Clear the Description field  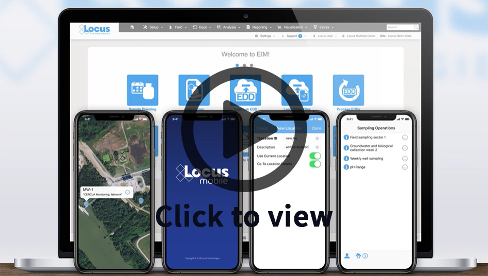317,147
